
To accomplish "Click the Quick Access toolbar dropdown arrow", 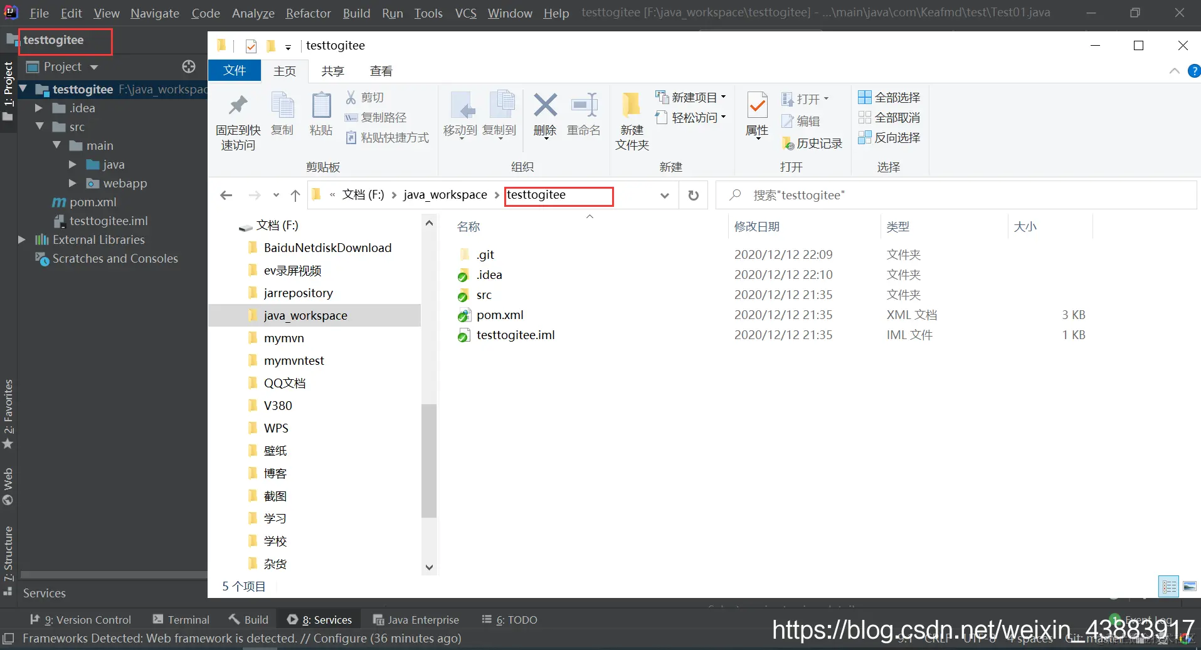I will pyautogui.click(x=288, y=47).
